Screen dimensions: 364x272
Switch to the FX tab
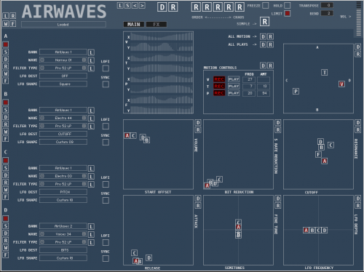click(157, 25)
